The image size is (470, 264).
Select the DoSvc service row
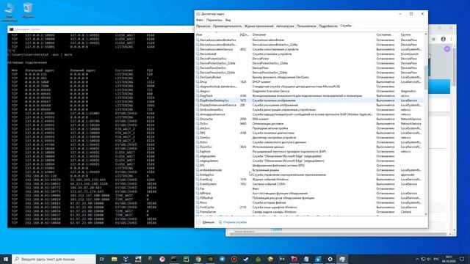point(309,124)
